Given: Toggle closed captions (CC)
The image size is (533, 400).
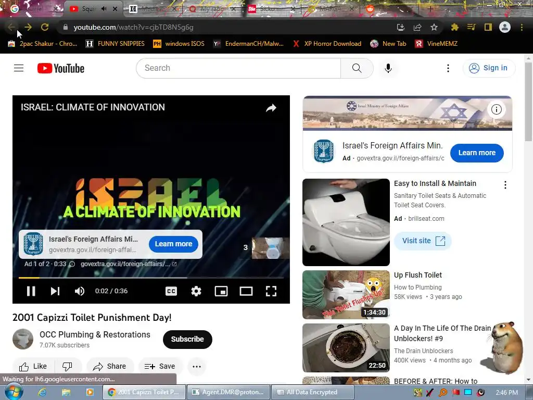Looking at the screenshot, I should 171,291.
